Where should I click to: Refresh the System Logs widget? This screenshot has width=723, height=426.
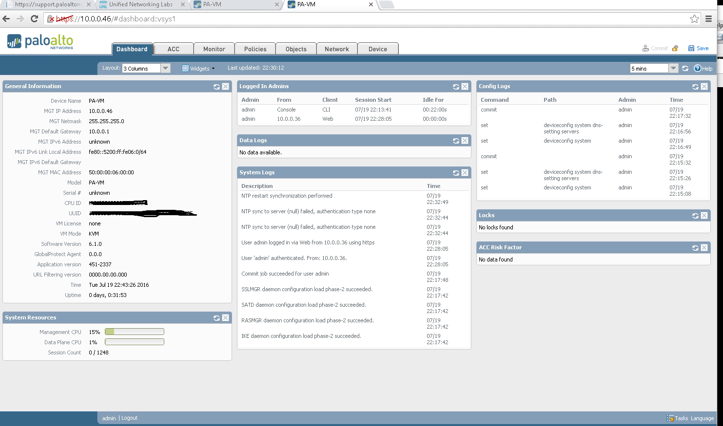(456, 173)
